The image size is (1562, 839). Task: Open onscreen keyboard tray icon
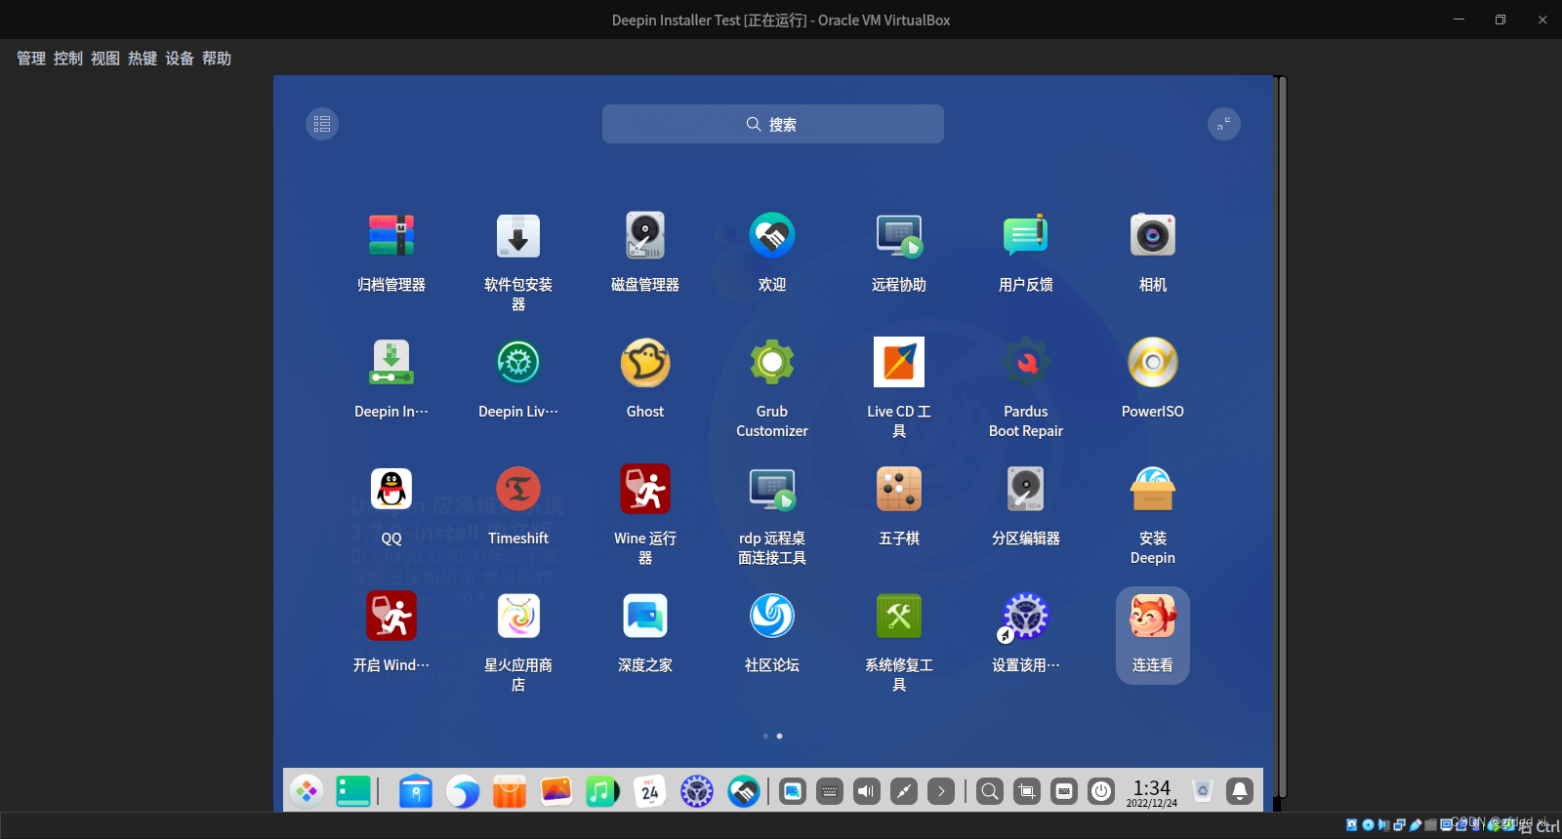[x=830, y=791]
